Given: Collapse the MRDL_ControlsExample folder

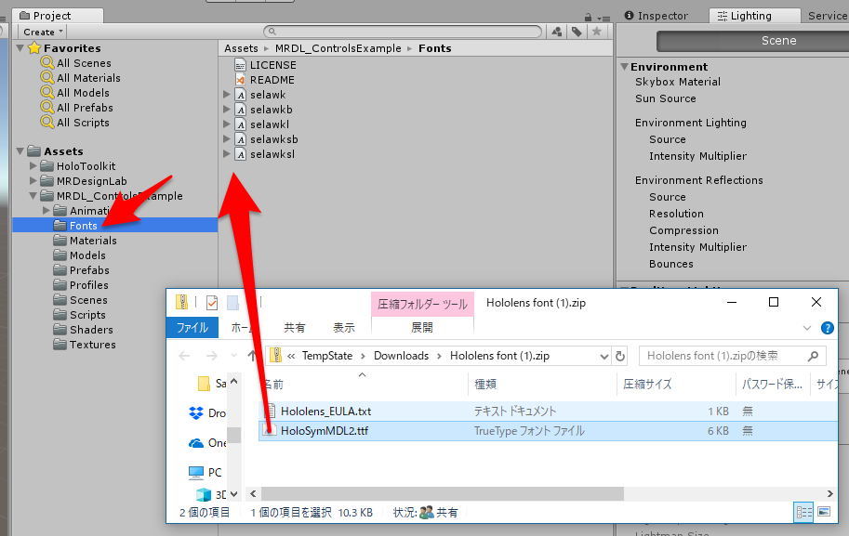Looking at the screenshot, I should click(x=33, y=196).
